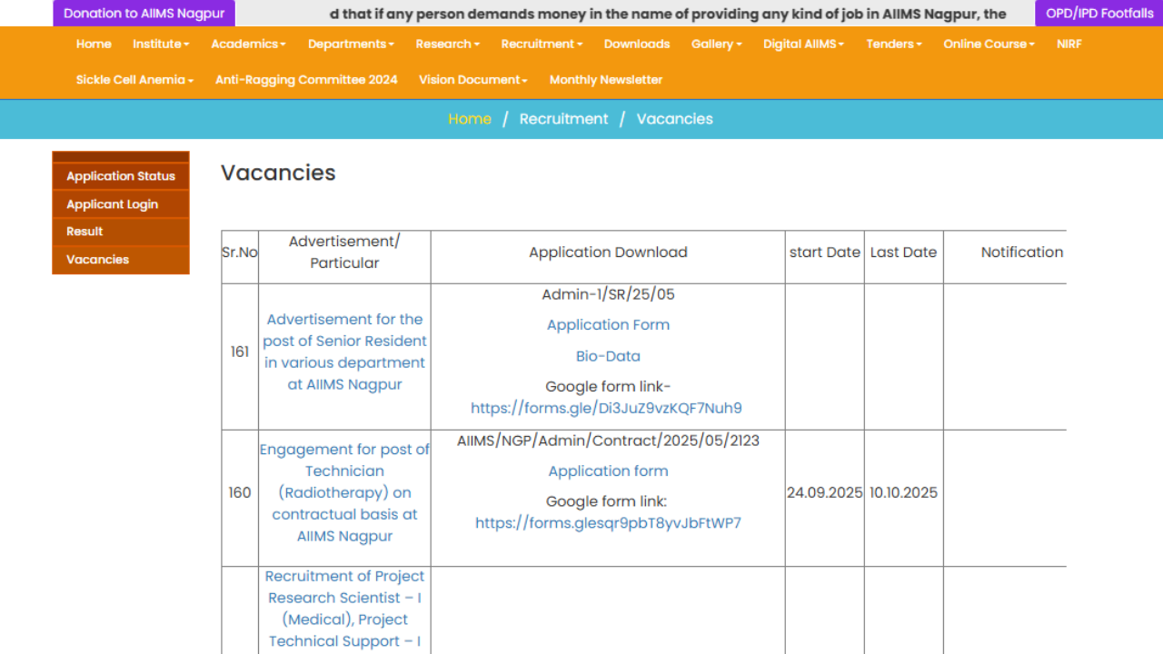Download Bio-Data for Senior Resident
1163x654 pixels.
[x=608, y=356]
